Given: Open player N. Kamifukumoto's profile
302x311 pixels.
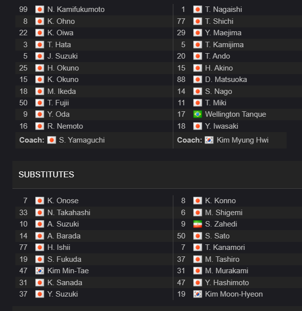Looking at the screenshot, I should point(76,9).
